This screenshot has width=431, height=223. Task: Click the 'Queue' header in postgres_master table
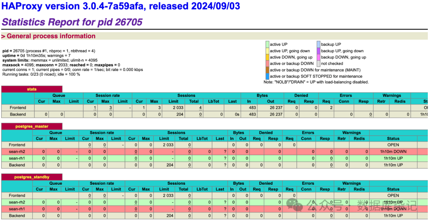point(56,133)
